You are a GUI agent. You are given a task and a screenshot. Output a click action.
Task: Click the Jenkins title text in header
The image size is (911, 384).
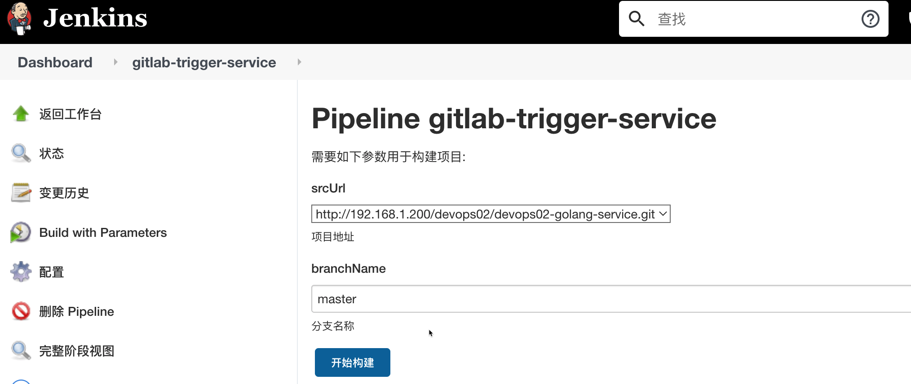point(95,18)
